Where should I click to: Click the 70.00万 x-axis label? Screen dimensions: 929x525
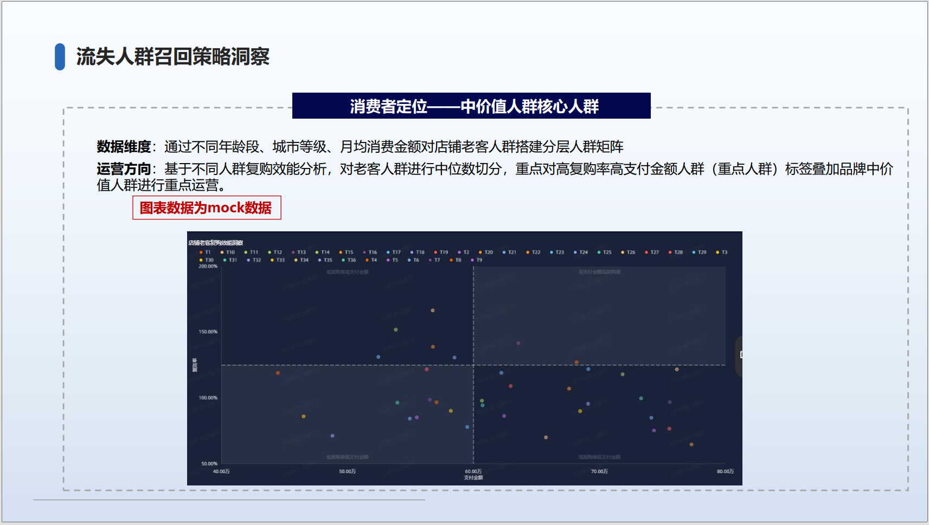599,471
